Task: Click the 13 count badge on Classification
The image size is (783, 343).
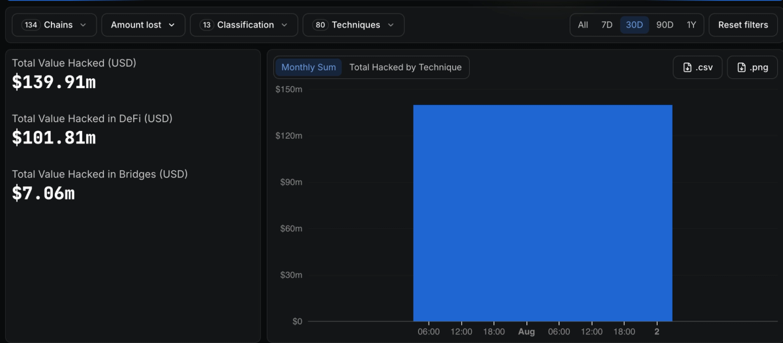Action: pos(207,25)
